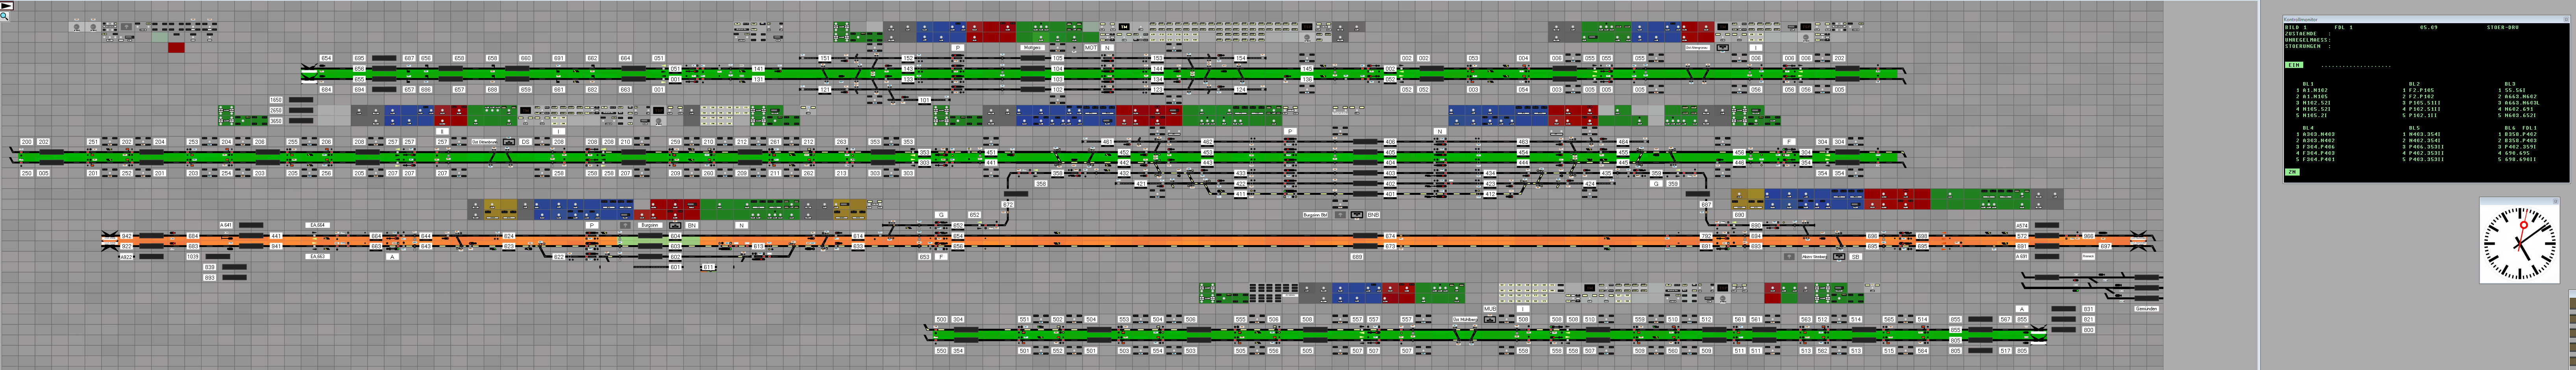Select track label 654
2576x370 pixels.
tap(326, 58)
